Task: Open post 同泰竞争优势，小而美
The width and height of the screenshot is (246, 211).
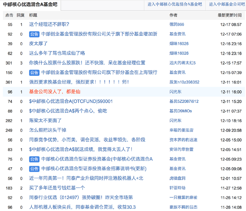Action: [87, 140]
